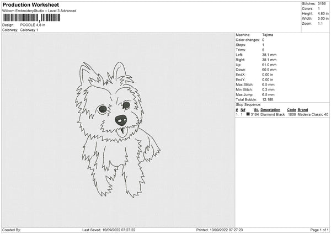Image resolution: width=331 pixels, height=234 pixels.
Task: Click the Brand column header
Action: point(303,110)
